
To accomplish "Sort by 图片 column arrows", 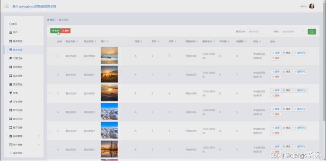I will pos(107,42).
